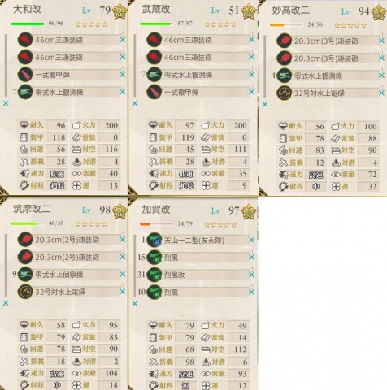Click the 筑摩改二 ship name
Viewport: 387px width, 390px height.
[x=32, y=209]
